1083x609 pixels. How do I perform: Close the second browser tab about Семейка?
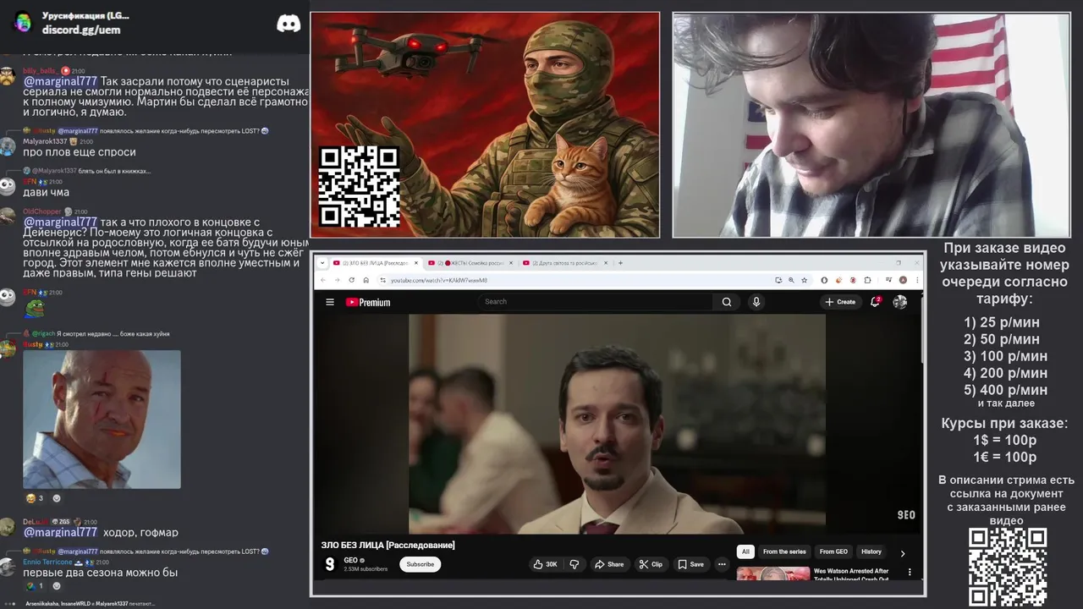510,263
